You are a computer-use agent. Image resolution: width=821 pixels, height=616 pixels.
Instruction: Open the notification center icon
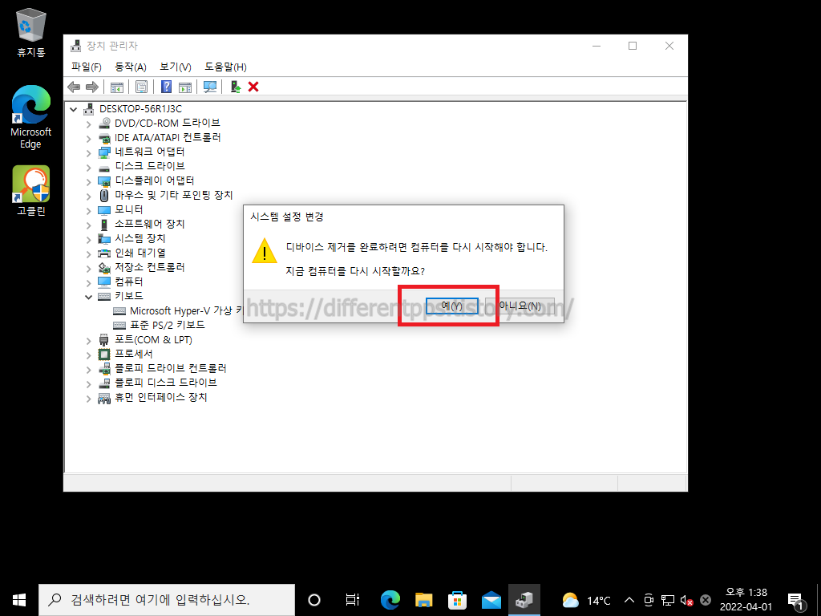point(796,600)
